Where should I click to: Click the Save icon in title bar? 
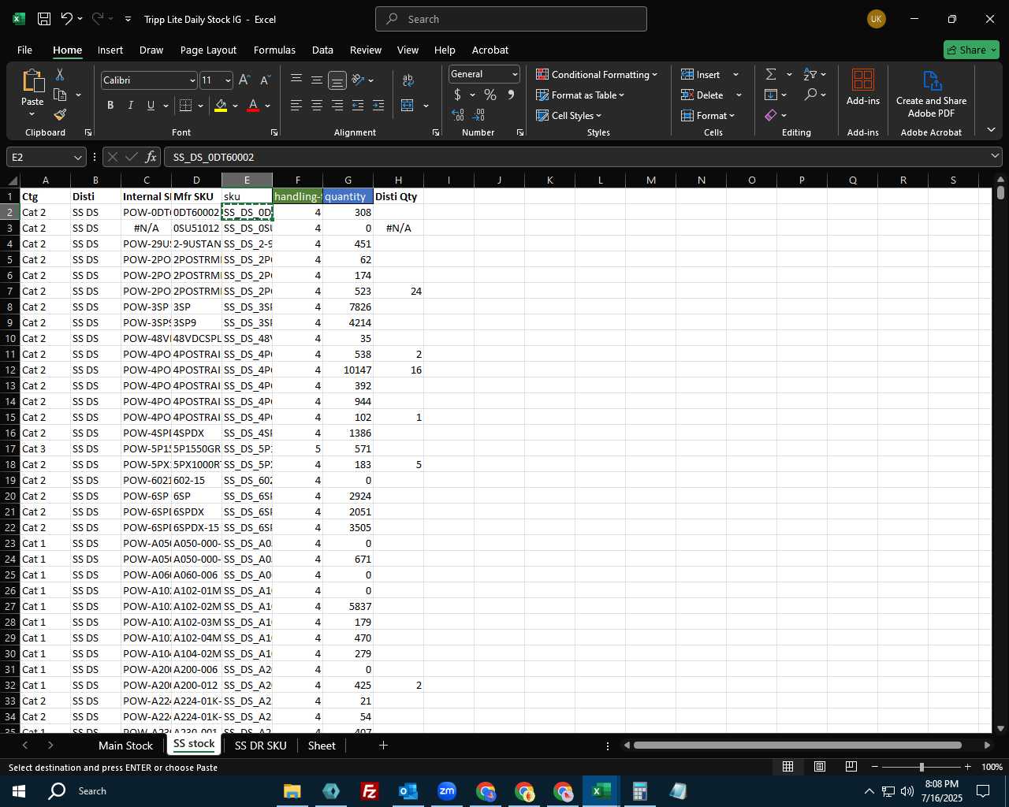[44, 19]
